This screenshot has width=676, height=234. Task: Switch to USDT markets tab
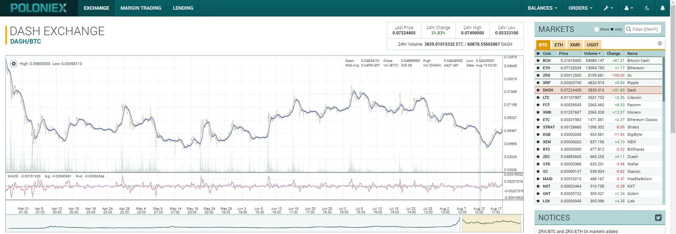pos(593,45)
